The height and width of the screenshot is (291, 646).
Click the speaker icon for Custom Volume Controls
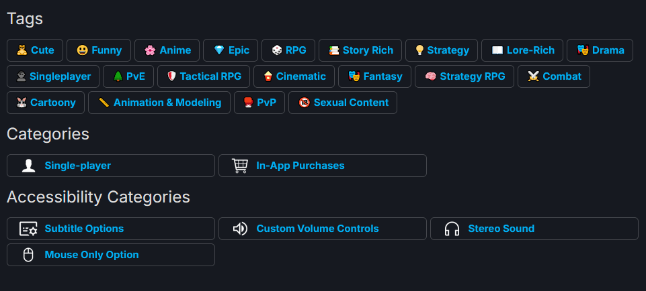[x=239, y=229]
